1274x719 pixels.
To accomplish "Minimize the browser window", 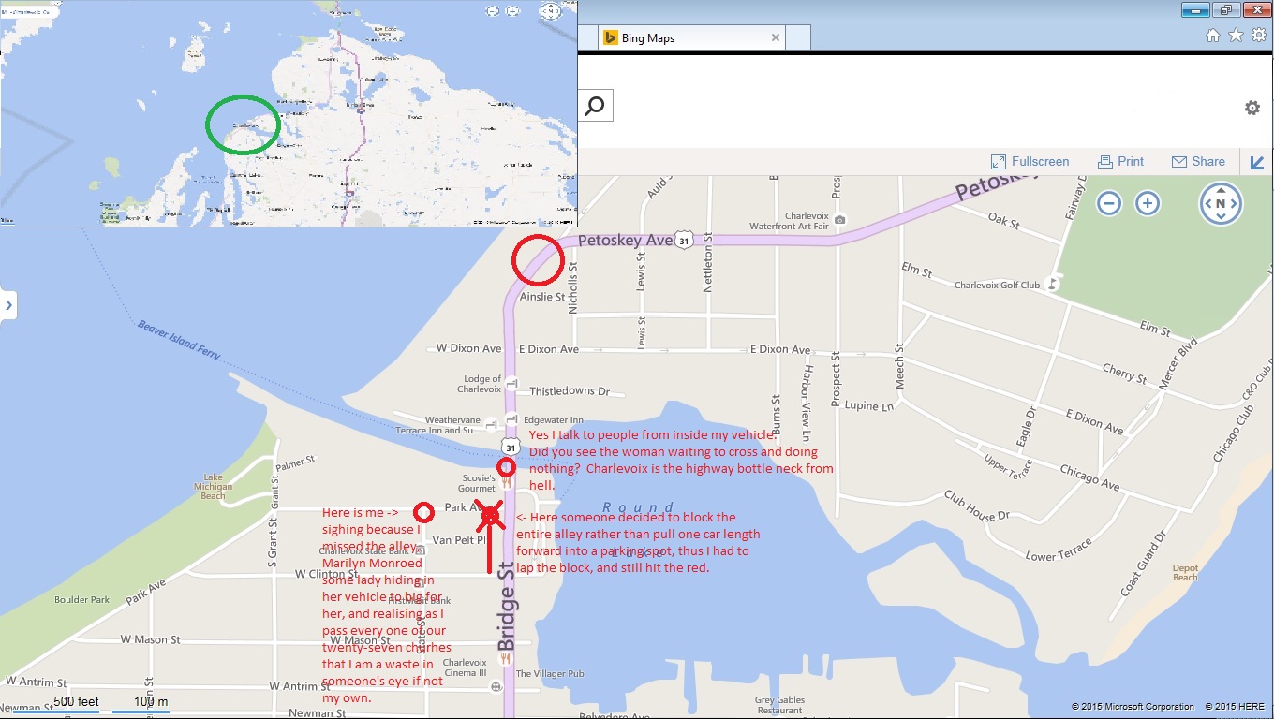I will coord(1194,9).
